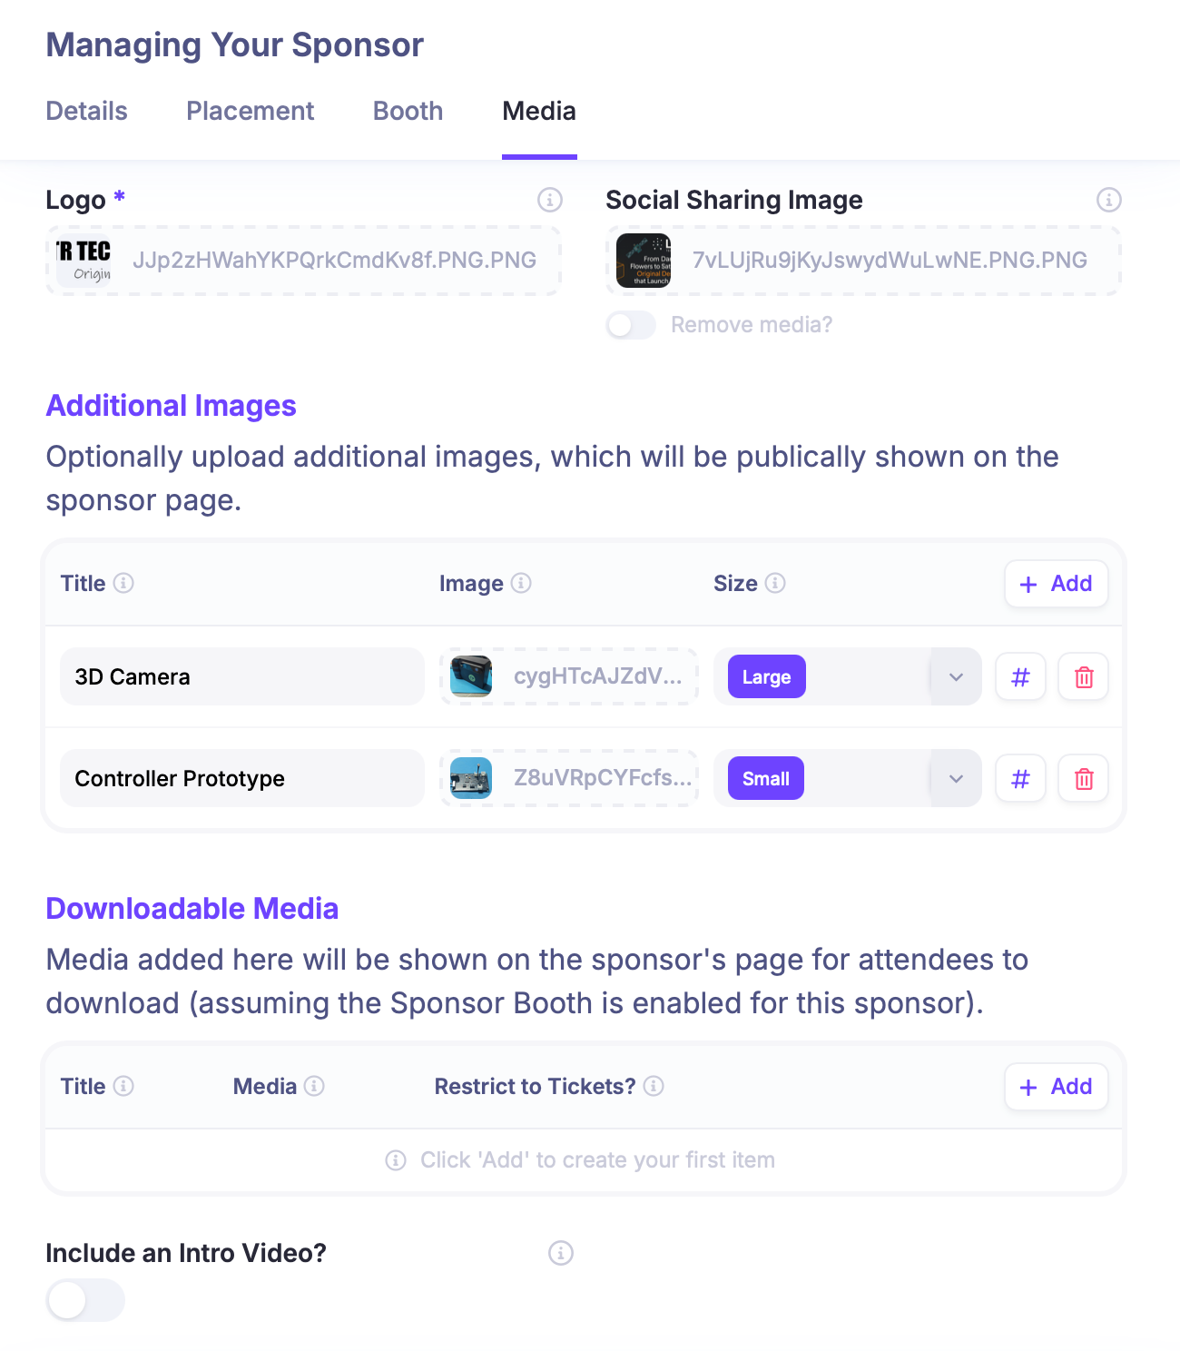Edit the Controller Prototype title field
Viewport: 1180px width, 1351px height.
pos(242,779)
